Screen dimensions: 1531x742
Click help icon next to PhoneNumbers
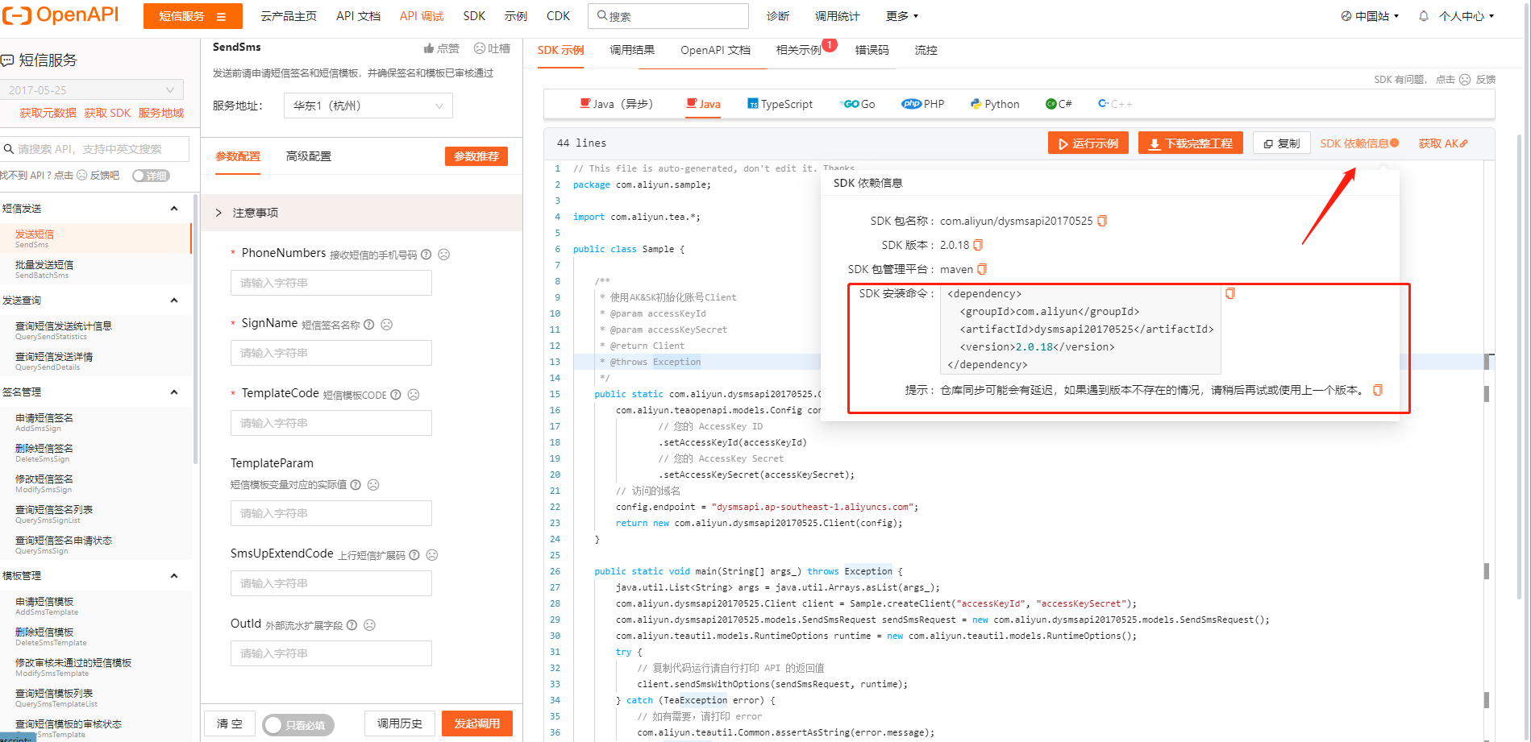(426, 255)
